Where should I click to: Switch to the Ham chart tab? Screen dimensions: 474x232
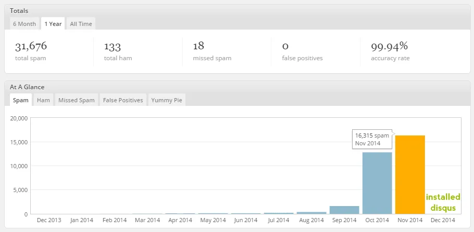point(43,100)
